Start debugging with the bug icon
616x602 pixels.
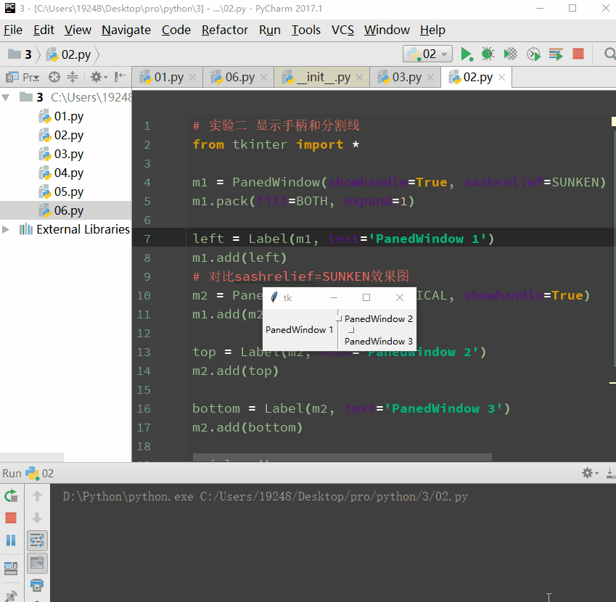tap(488, 54)
